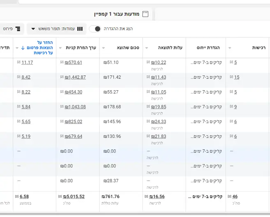
Task: Click conversion value ₪1,043.08
Action: click(x=75, y=107)
